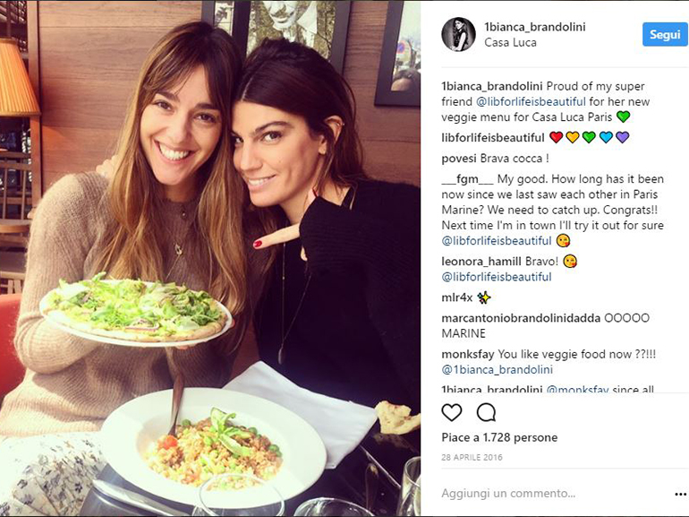
Task: Focus the Aggiungi un commento field
Action: [x=554, y=493]
